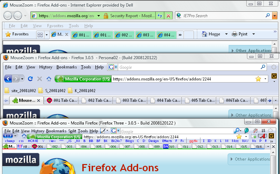
Task: Open Bookmarks menu in Persona02 Firefox window
Action: tap(66, 67)
